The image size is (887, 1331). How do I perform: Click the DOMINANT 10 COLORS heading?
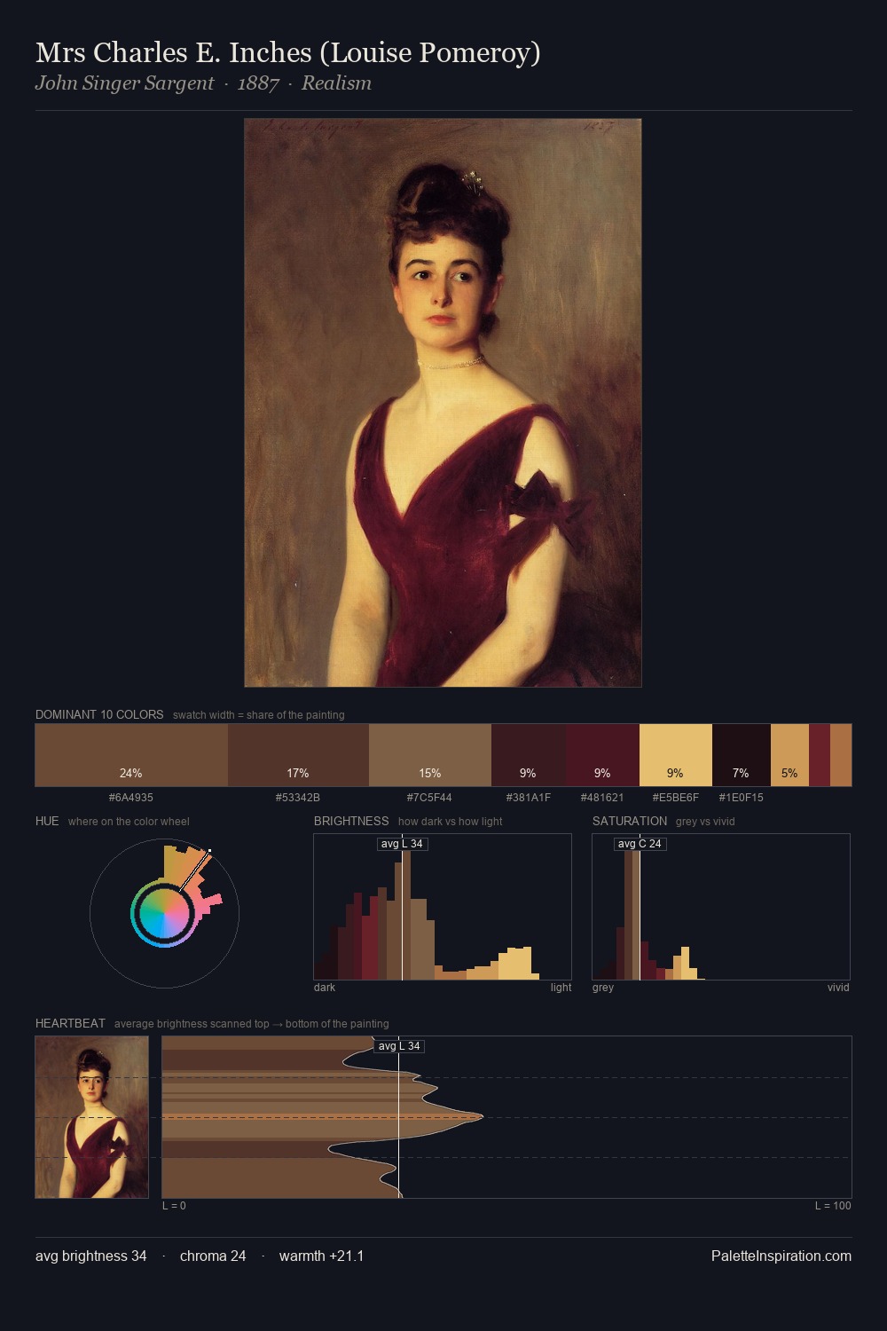(99, 714)
